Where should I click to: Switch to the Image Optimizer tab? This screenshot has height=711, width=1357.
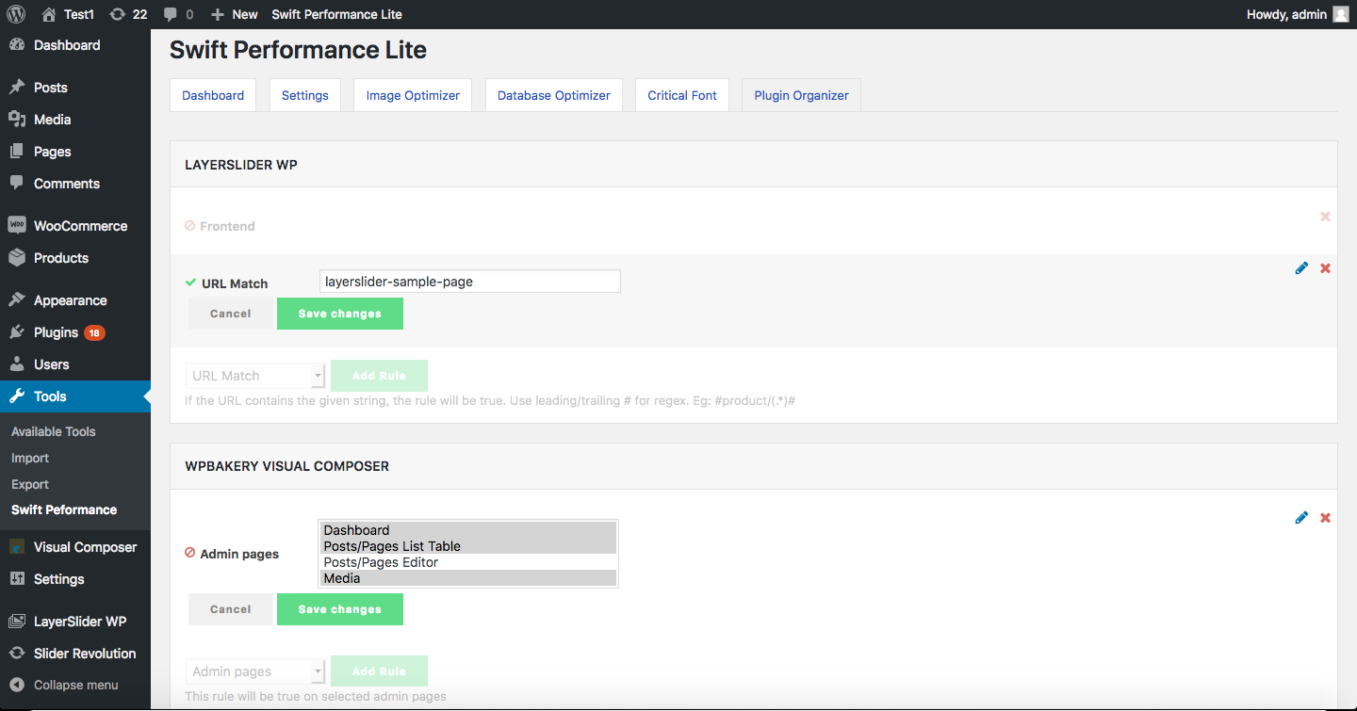[413, 95]
